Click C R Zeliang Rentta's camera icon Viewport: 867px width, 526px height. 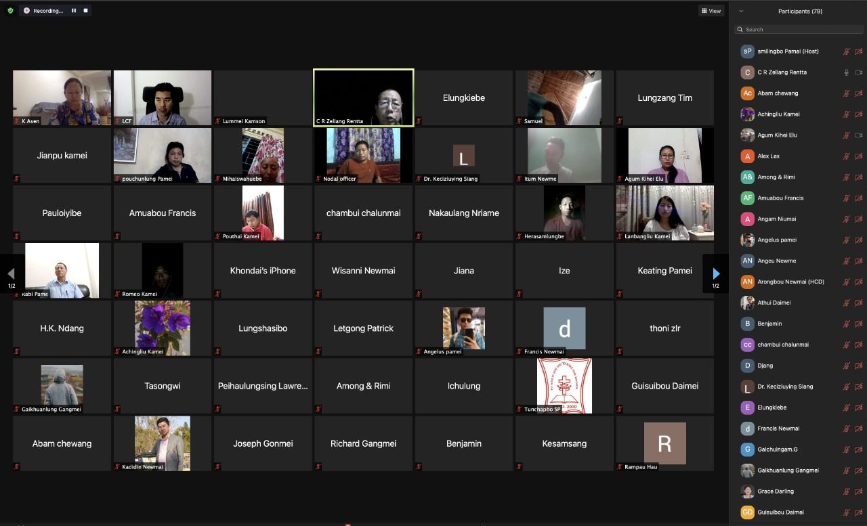[x=858, y=72]
